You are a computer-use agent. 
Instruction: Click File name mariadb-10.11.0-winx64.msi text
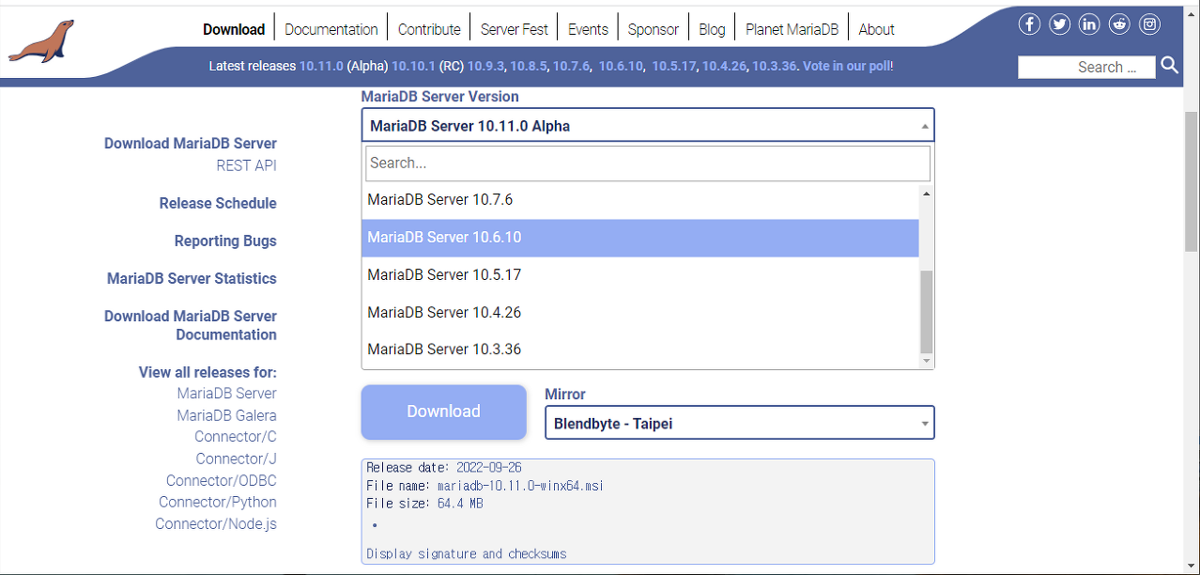pos(485,485)
